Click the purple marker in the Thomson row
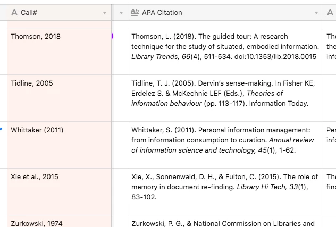The height and width of the screenshot is (227, 336). click(113, 36)
